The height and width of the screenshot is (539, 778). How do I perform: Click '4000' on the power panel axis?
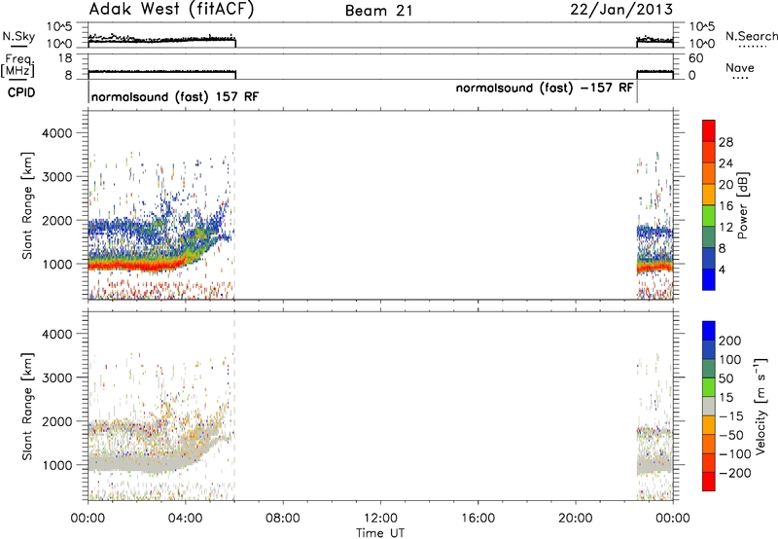56,133
